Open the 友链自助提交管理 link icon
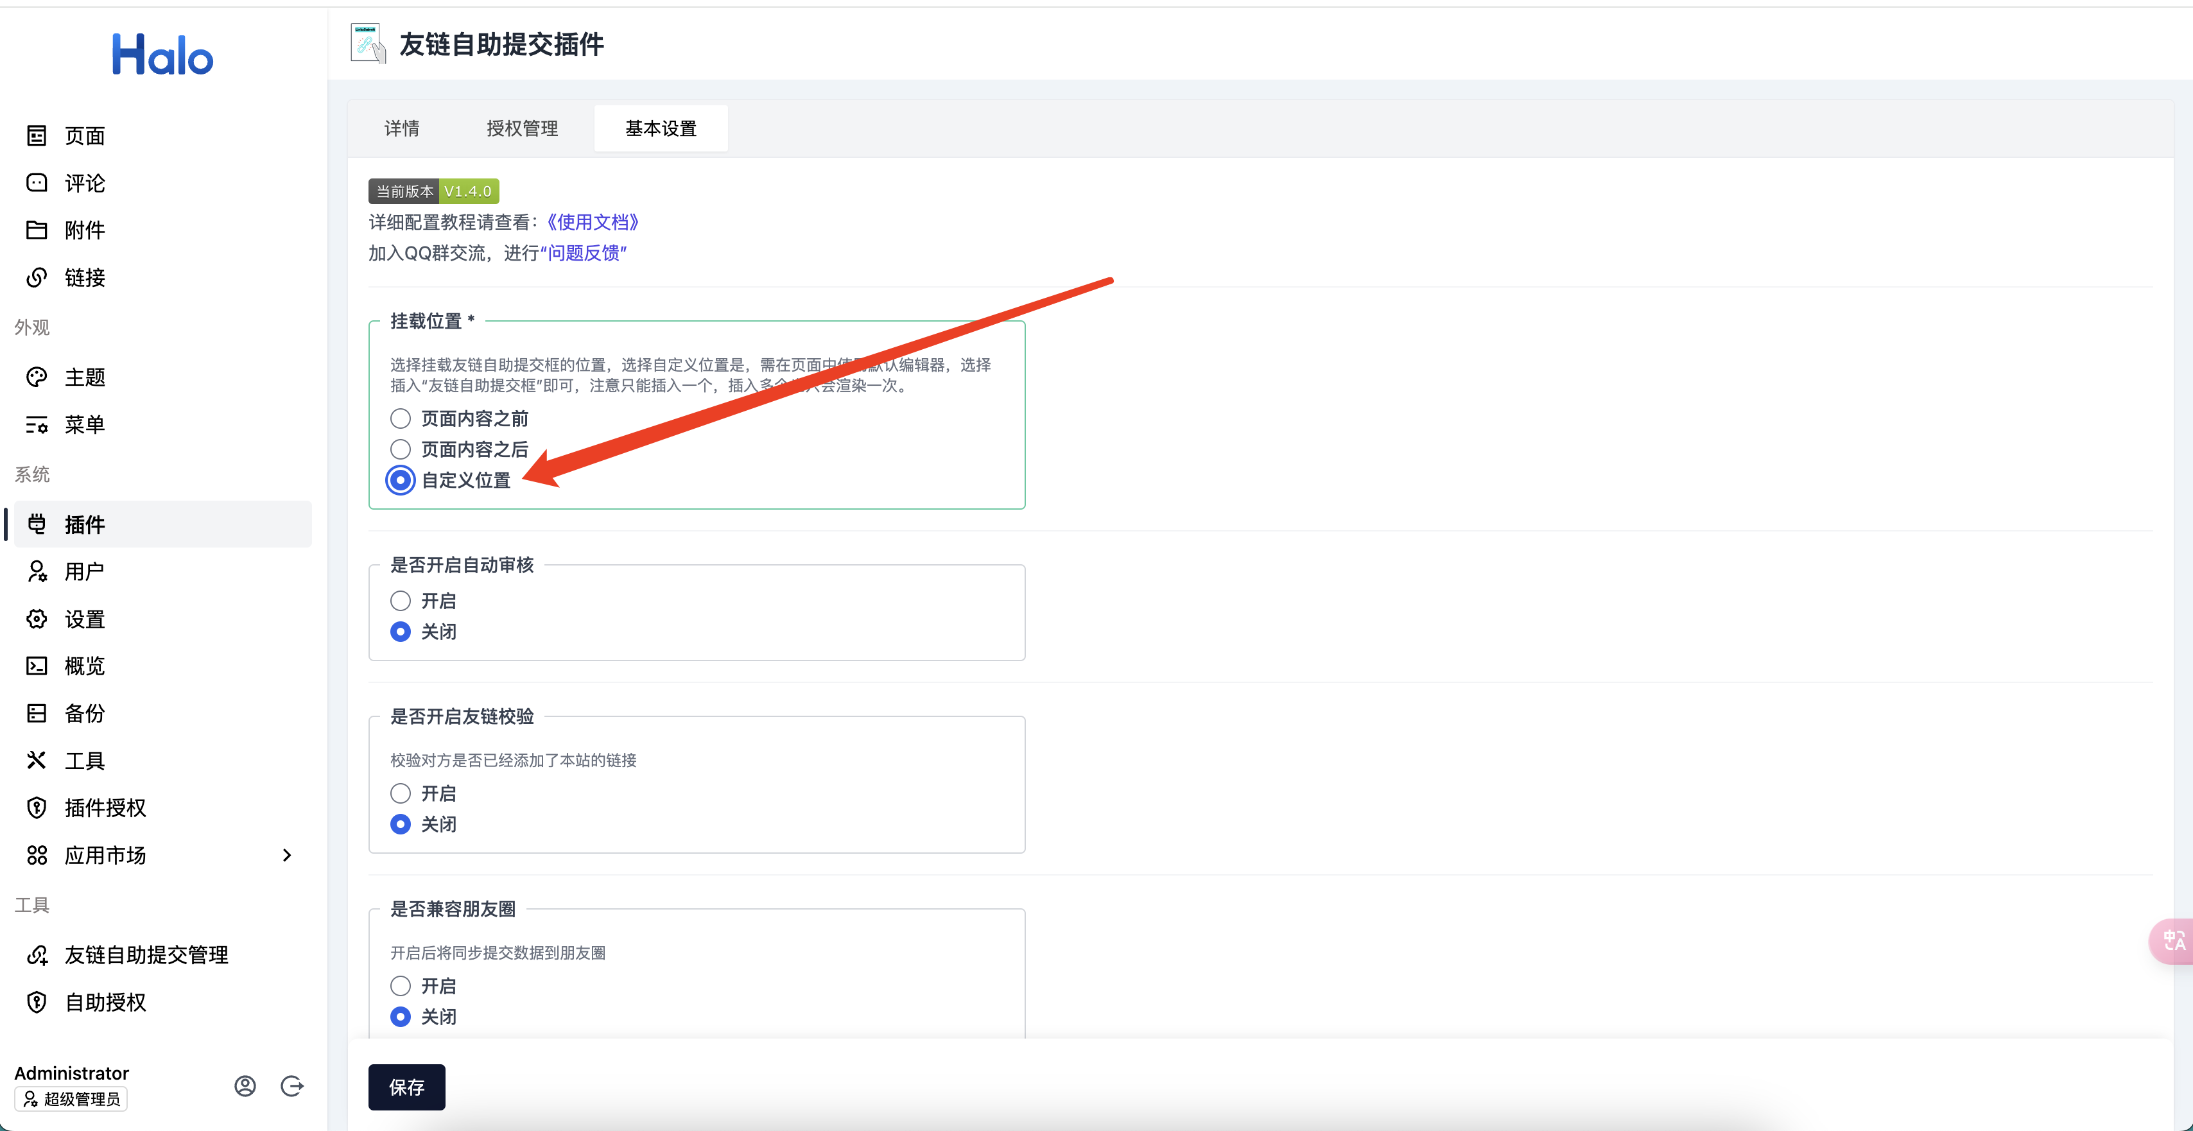 tap(37, 955)
